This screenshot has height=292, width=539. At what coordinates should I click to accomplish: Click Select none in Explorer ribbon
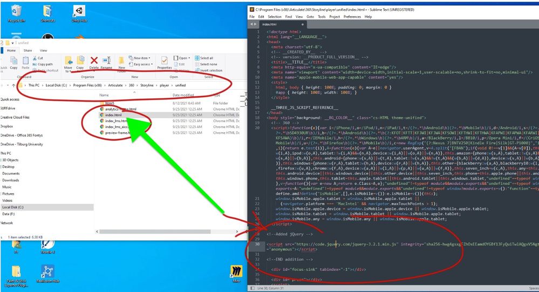point(206,64)
